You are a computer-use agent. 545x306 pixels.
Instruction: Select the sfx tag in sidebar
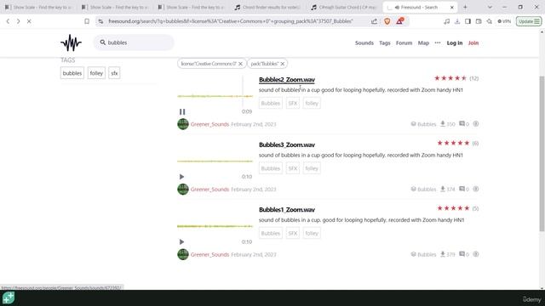pyautogui.click(x=114, y=73)
